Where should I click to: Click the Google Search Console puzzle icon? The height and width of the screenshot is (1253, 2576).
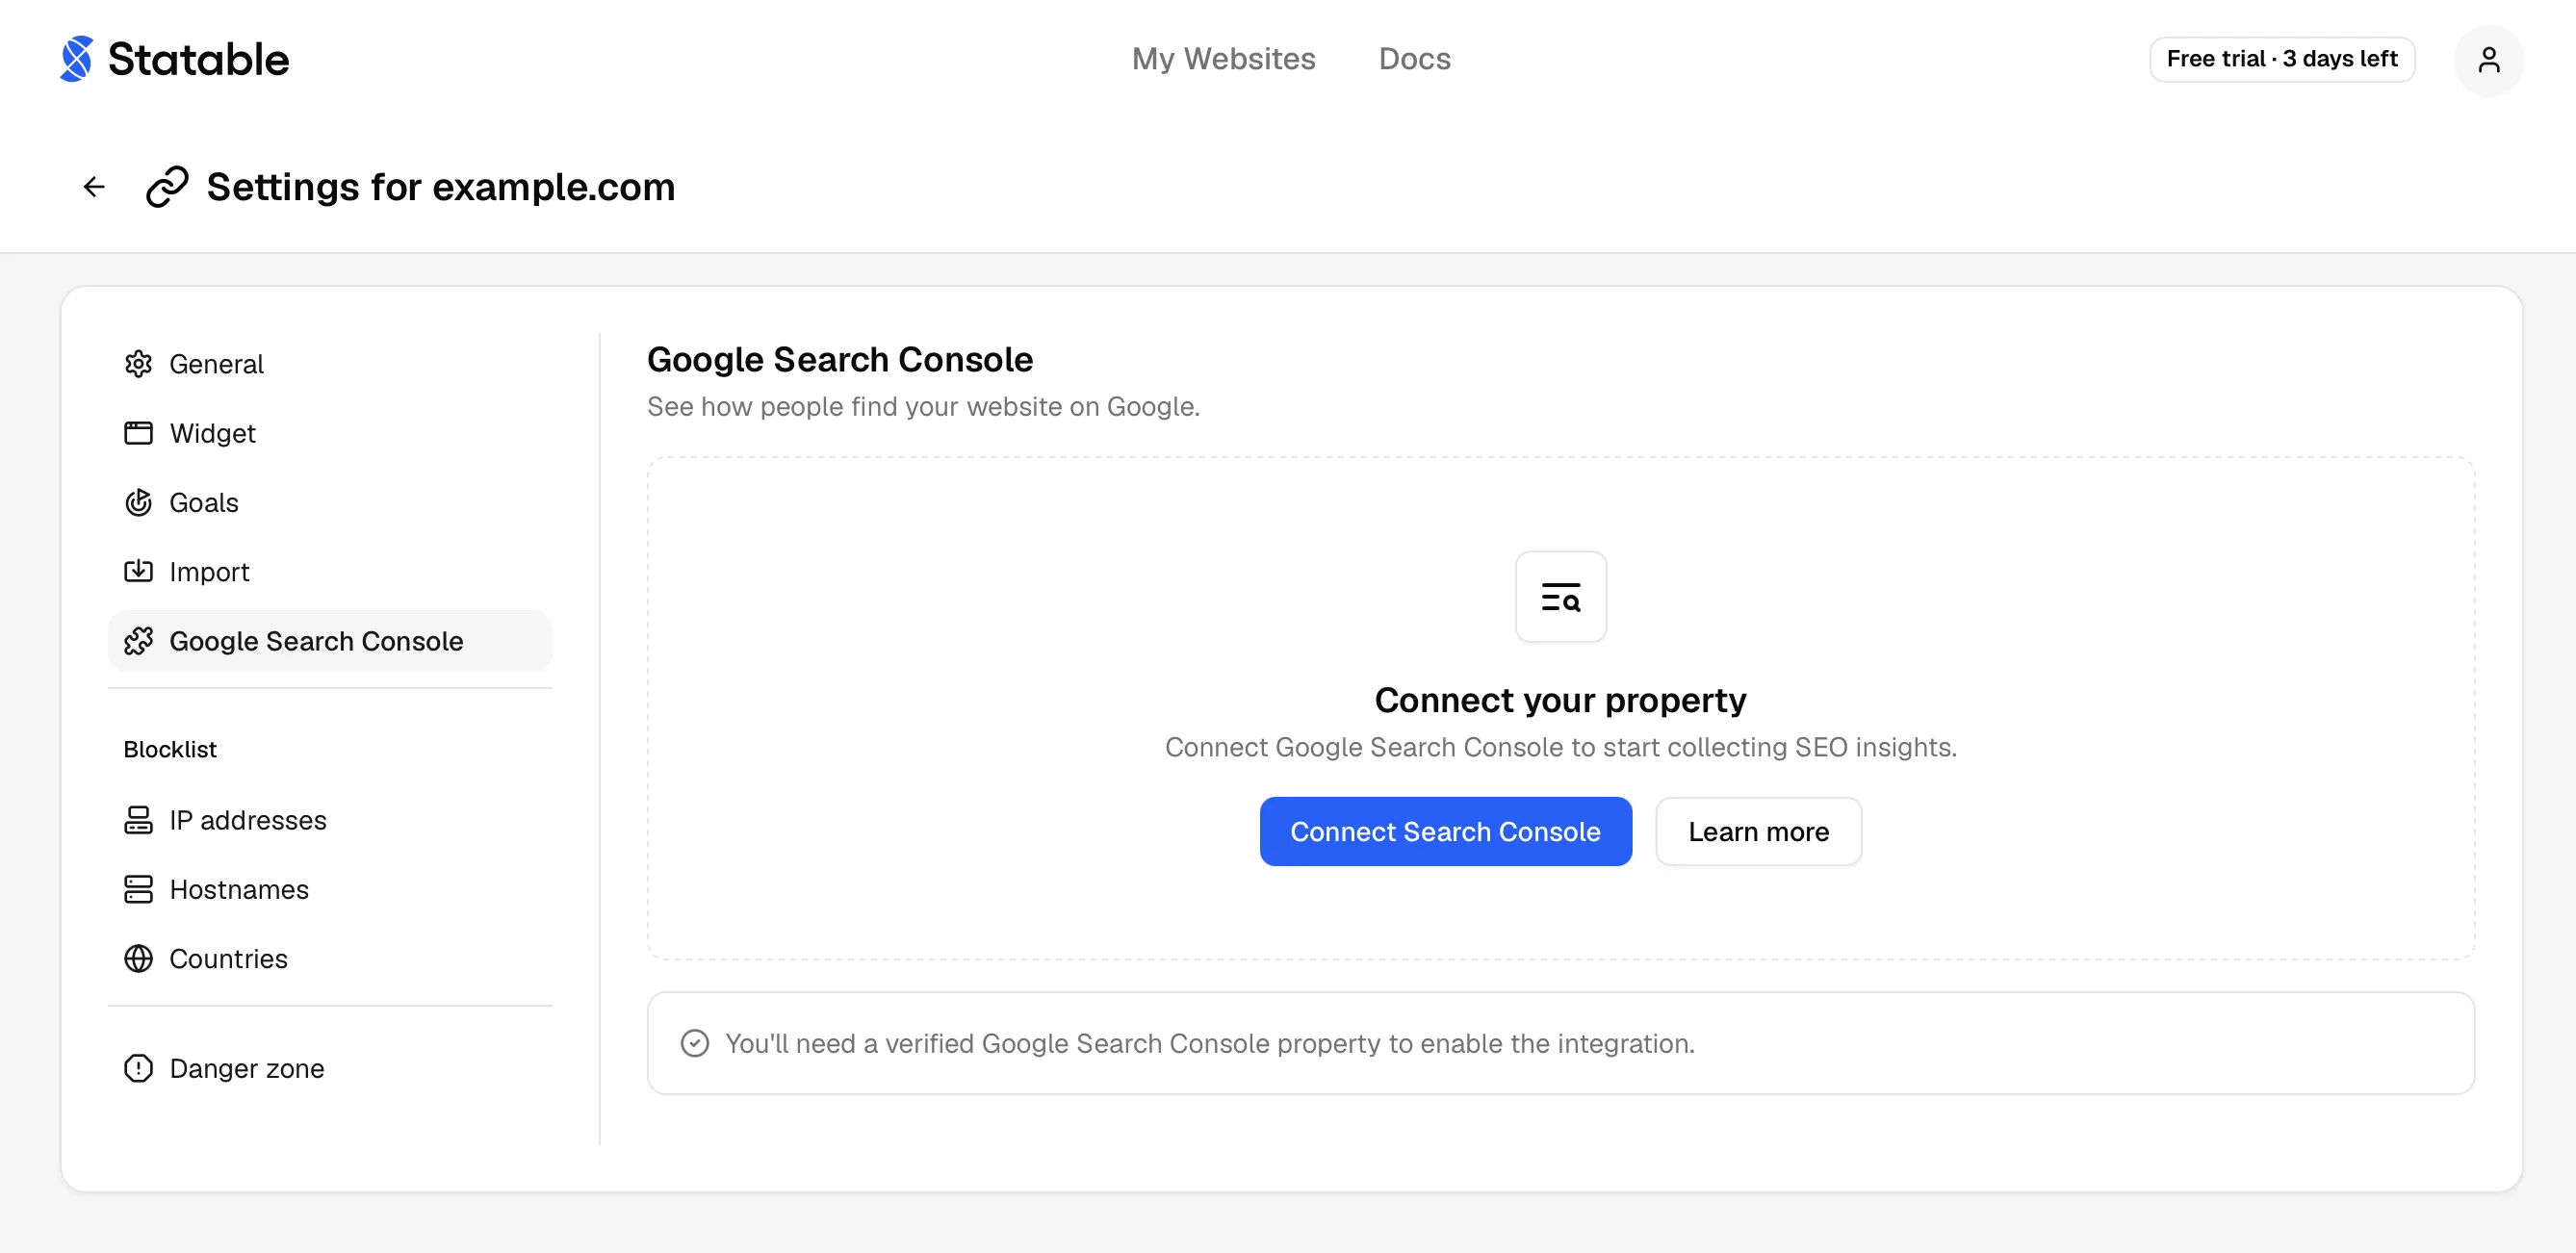[x=138, y=641]
